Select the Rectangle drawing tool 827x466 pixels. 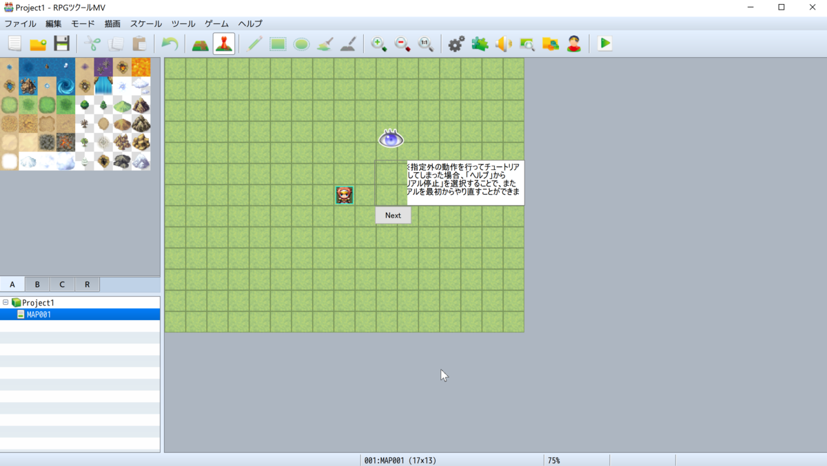pyautogui.click(x=278, y=43)
